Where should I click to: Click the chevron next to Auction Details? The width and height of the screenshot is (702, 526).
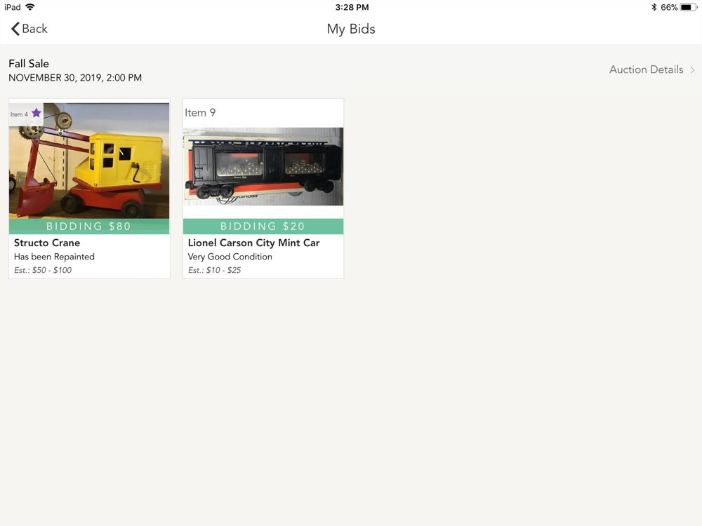coord(692,69)
